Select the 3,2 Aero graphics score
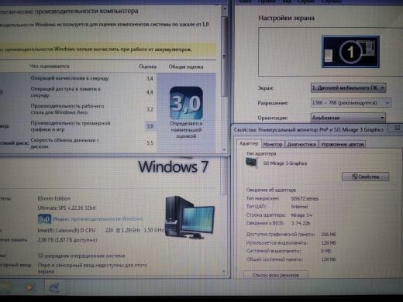This screenshot has width=403, height=302. pos(150,109)
